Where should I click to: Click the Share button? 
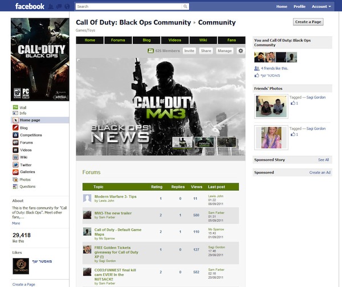tap(206, 51)
